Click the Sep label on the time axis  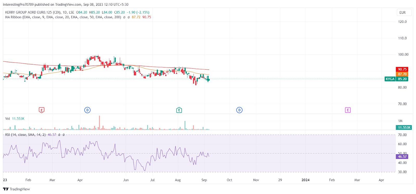[x=204, y=180]
